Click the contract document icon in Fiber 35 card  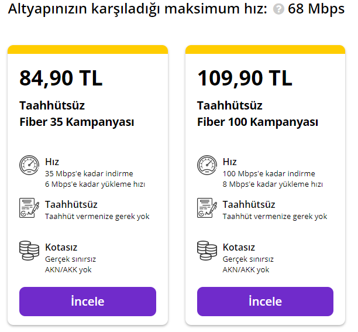pos(29,208)
